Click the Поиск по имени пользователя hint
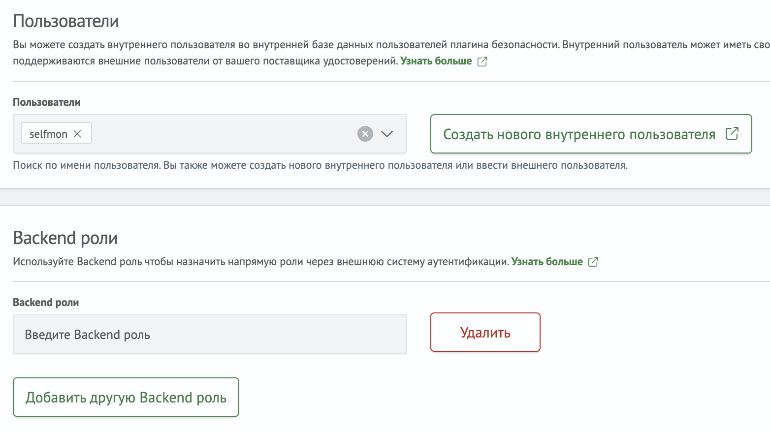This screenshot has width=770, height=431. (320, 165)
